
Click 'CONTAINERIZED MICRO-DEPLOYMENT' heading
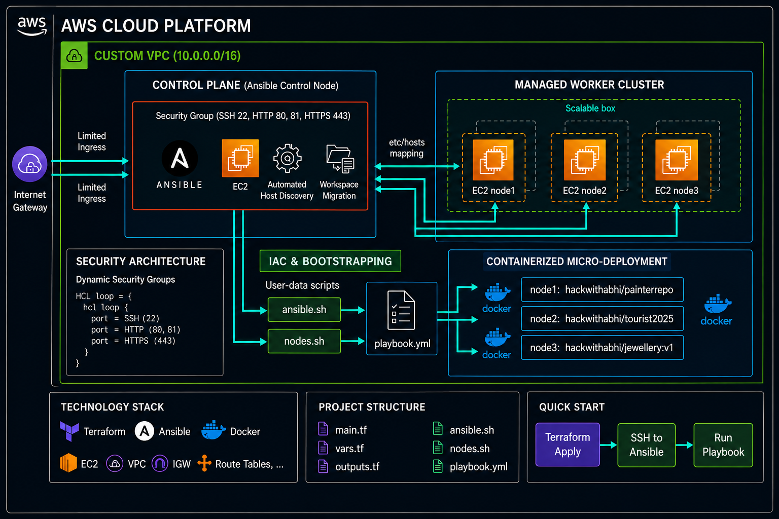tap(577, 262)
